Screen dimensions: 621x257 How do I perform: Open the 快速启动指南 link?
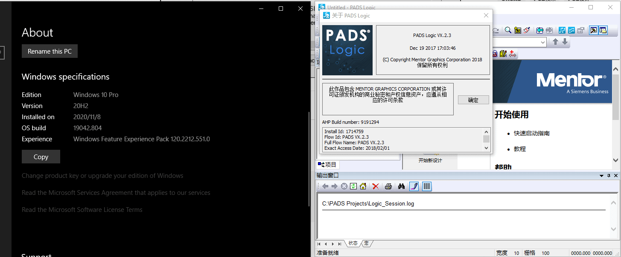tap(531, 133)
